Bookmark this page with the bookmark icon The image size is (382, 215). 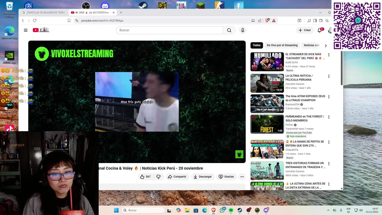click(x=69, y=21)
